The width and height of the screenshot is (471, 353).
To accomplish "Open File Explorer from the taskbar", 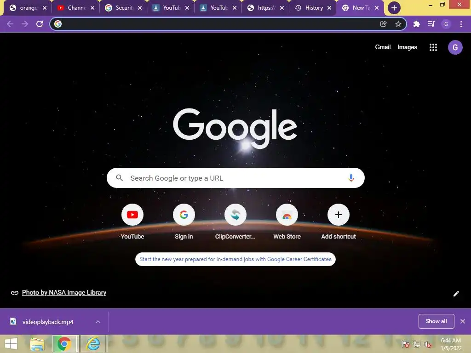I will (x=37, y=344).
